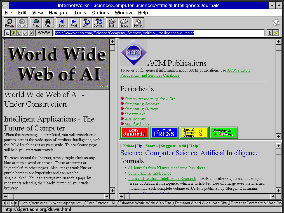Viewport: 284px width, 213px height.
Task: Toggle the first small chart icon below Reload
Action: click(8, 33)
